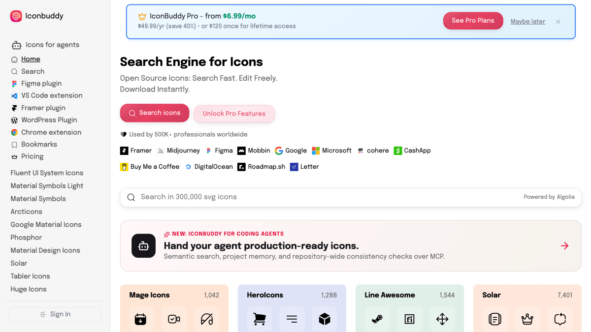This screenshot has width=591, height=332.
Task: Open VS Code extension page
Action: click(x=52, y=95)
